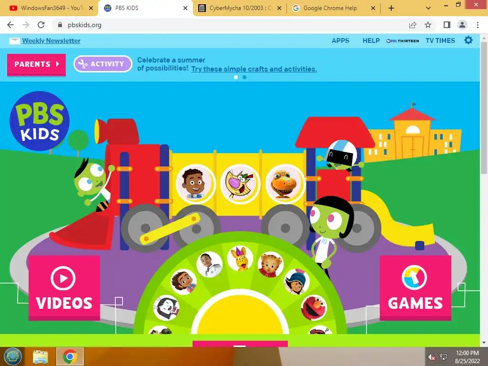The width and height of the screenshot is (488, 366).
Task: Open the GAMES section
Action: [x=415, y=288]
